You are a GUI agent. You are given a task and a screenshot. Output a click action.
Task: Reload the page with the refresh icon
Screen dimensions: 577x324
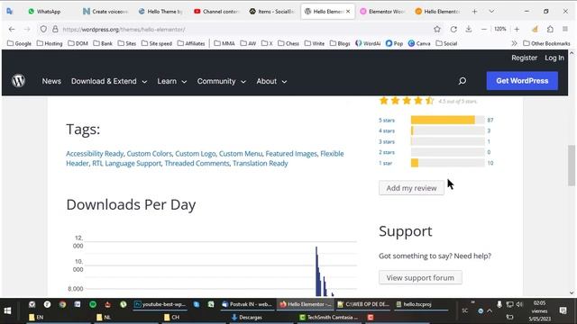tap(453, 29)
